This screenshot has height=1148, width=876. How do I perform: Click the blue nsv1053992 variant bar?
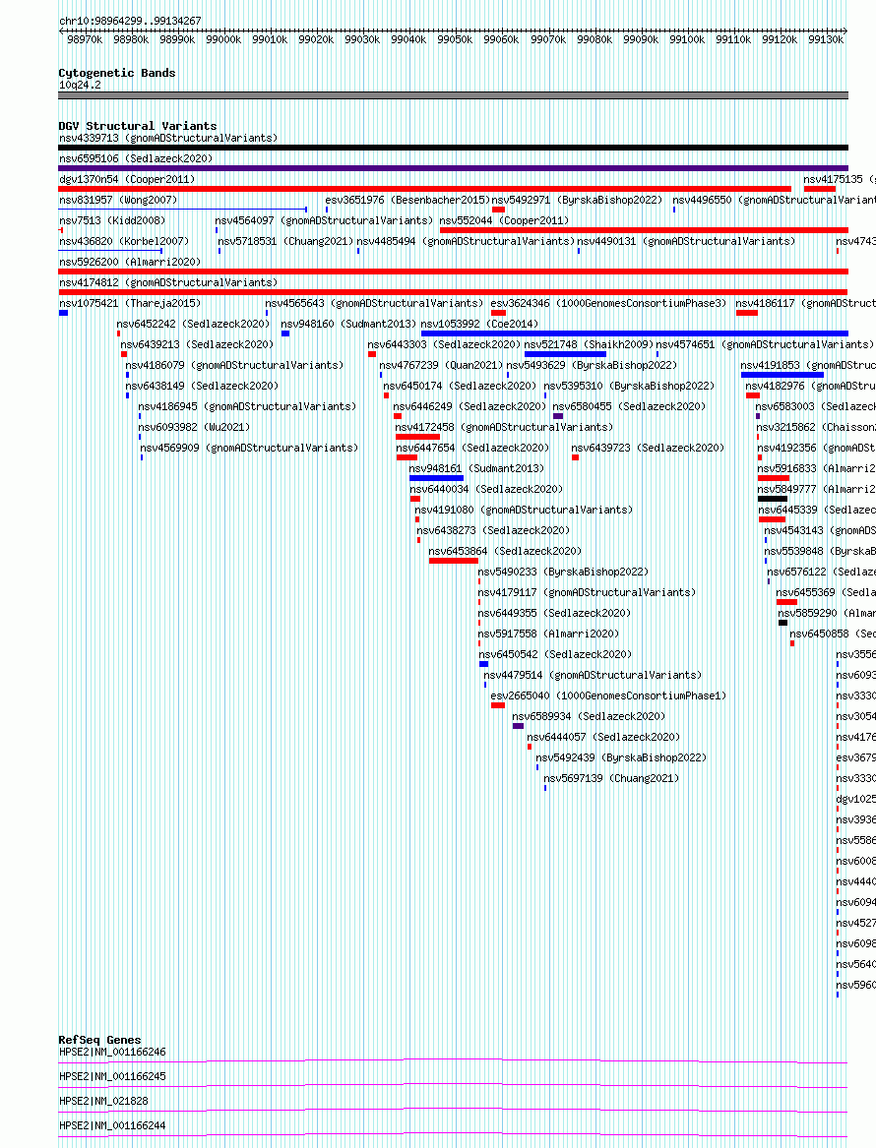pos(634,333)
